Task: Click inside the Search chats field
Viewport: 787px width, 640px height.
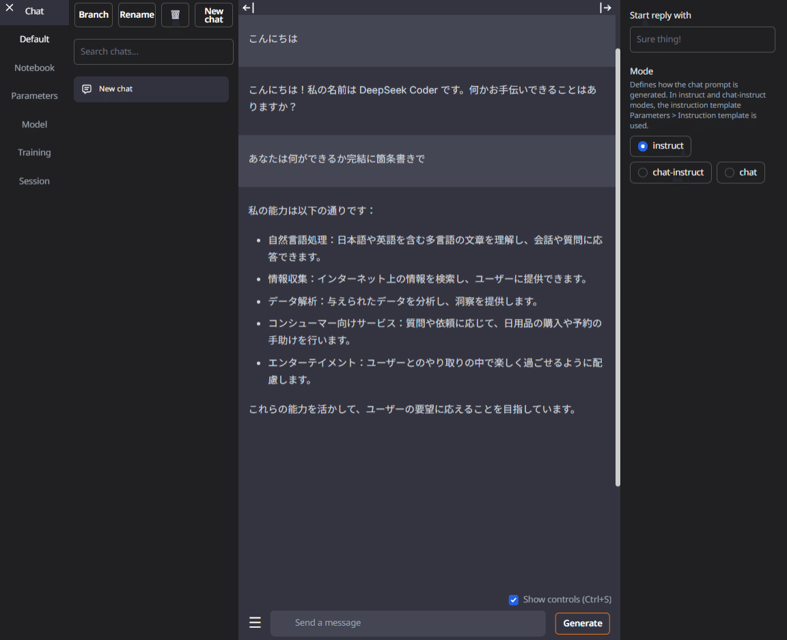Action: pyautogui.click(x=153, y=51)
